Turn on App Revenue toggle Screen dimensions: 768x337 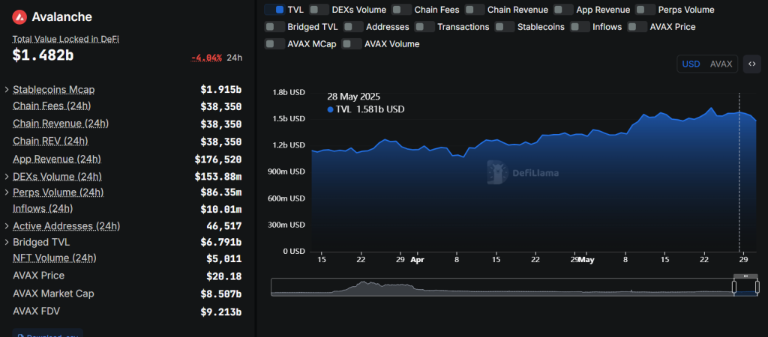[563, 10]
